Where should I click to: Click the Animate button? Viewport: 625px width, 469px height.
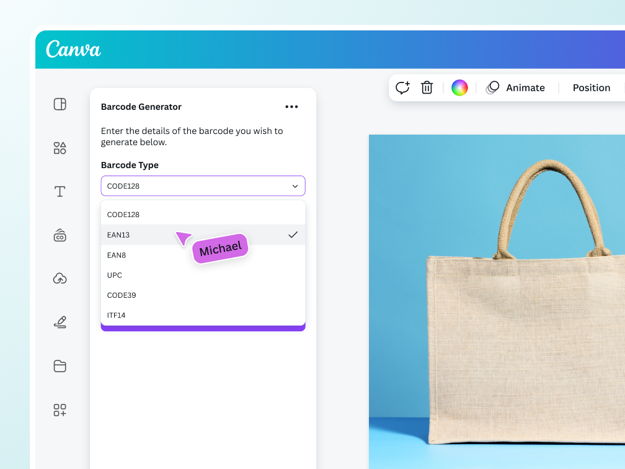coord(516,87)
